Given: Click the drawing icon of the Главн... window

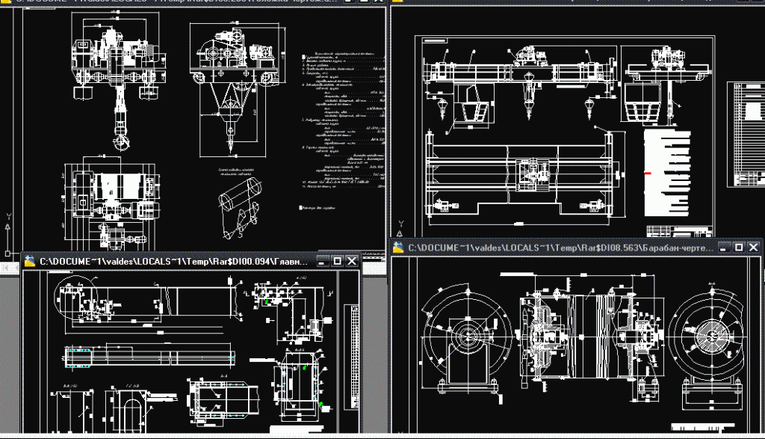Looking at the screenshot, I should pyautogui.click(x=30, y=261).
